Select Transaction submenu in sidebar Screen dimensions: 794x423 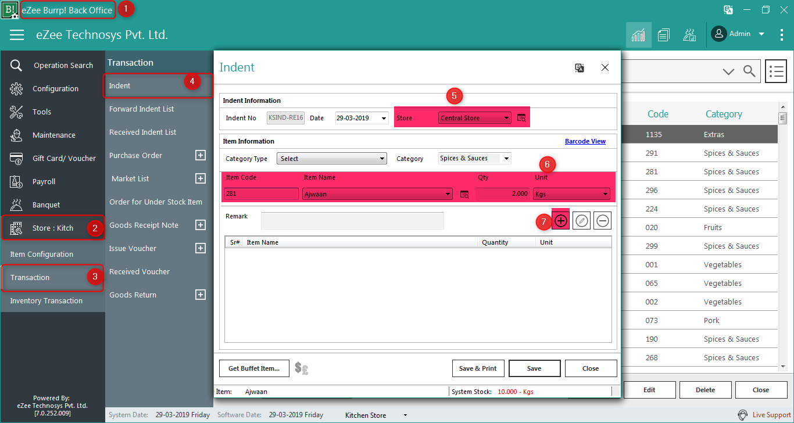tap(52, 277)
